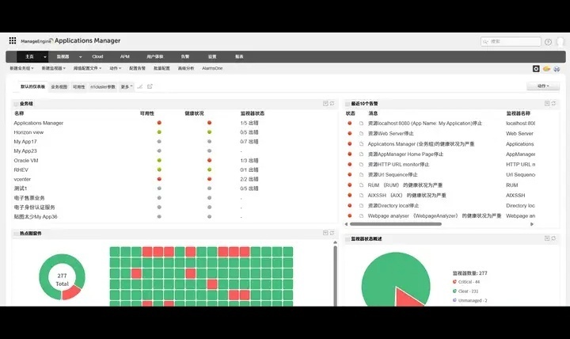The width and height of the screenshot is (570, 339).
Task: Click the health dot for Horizon view
Action: 209,132
